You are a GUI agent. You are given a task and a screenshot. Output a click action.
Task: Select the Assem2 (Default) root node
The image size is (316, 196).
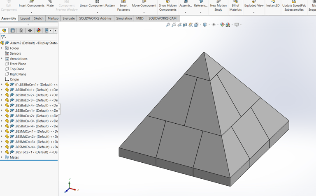click(x=29, y=43)
